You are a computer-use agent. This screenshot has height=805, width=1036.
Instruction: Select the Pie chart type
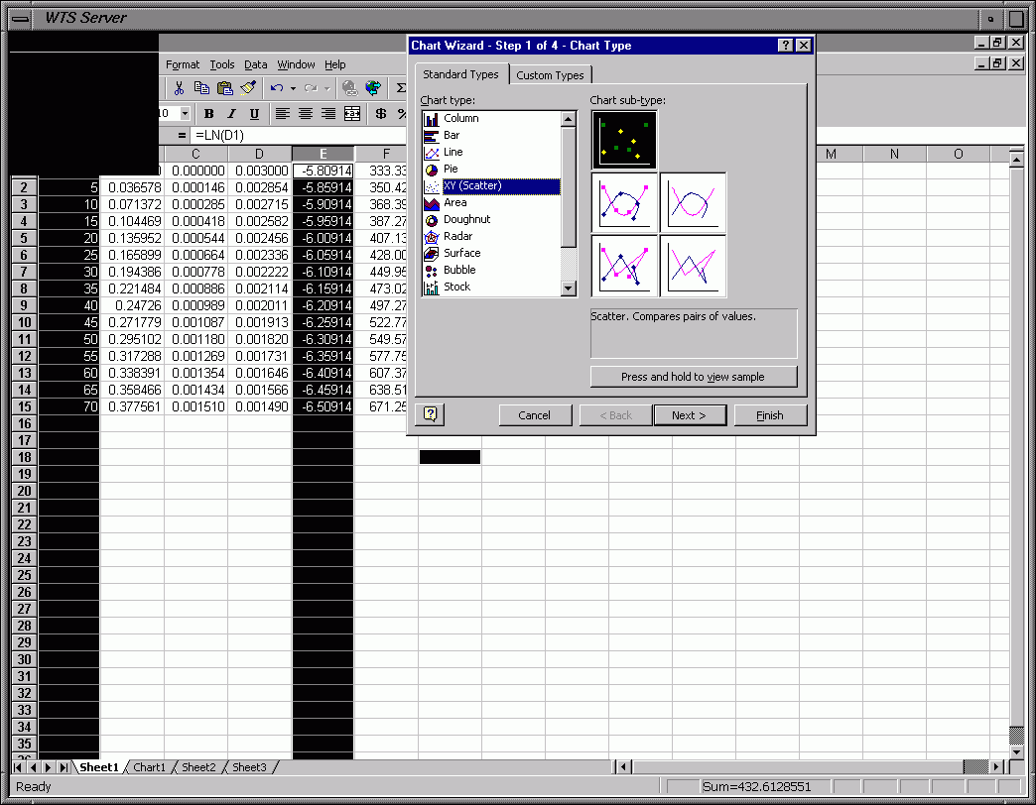(451, 169)
